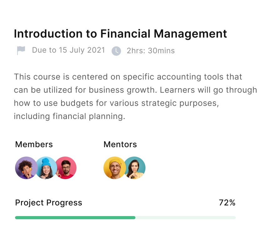The image size is (279, 238).
Task: Click the 2hrs: 30mins duration label
Action: tap(151, 51)
